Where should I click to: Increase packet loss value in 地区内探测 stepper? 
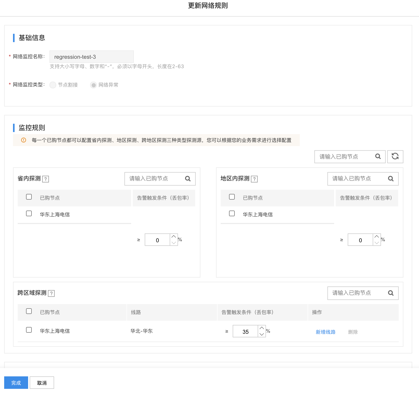377,237
